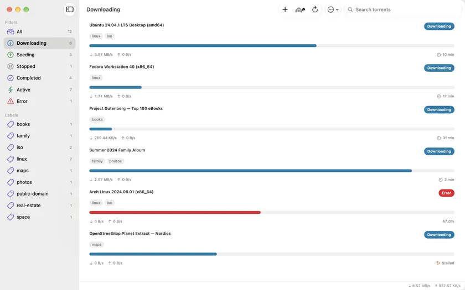Click the tag icon beside maps label

[11, 171]
